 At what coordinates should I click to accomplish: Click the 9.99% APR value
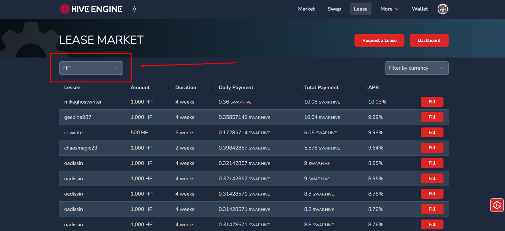click(376, 117)
